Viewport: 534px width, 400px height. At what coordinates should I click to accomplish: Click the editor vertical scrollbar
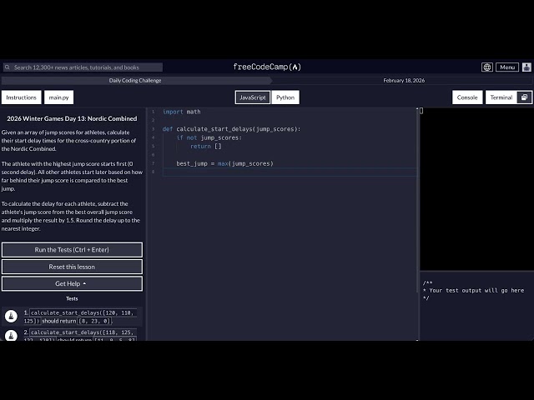417,201
